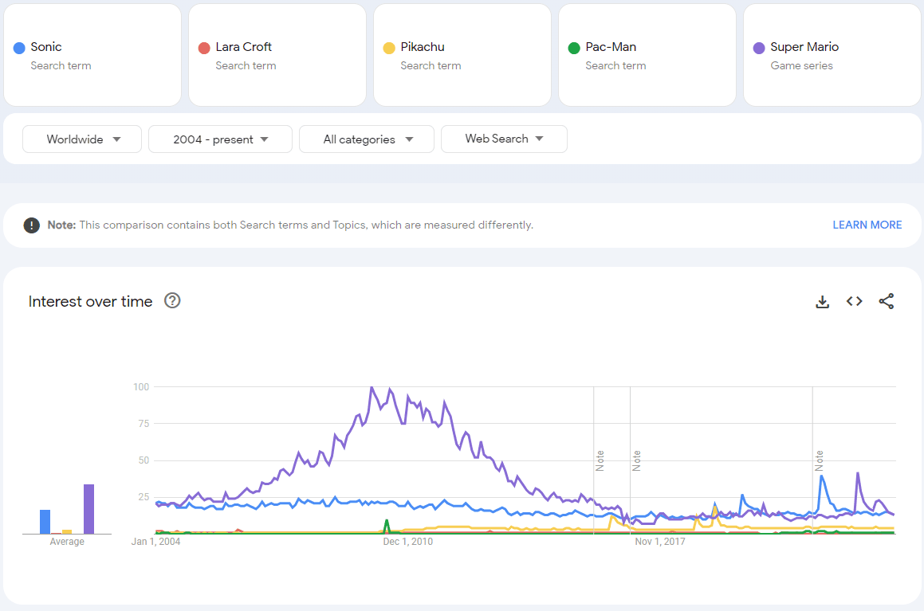Click the 75 y-axis value

(x=144, y=423)
